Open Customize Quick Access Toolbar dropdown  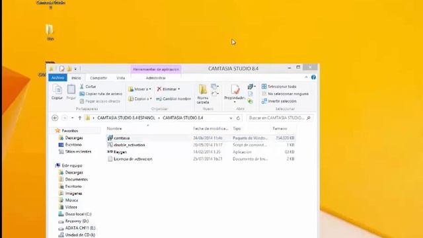coord(75,69)
